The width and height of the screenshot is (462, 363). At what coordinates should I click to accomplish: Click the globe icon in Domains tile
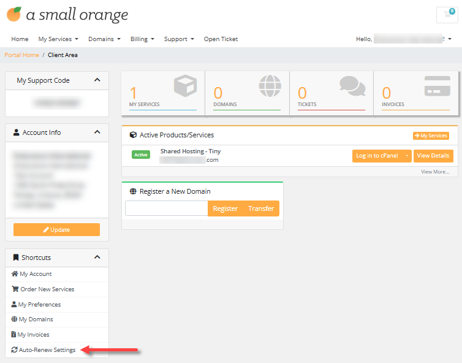coord(270,86)
